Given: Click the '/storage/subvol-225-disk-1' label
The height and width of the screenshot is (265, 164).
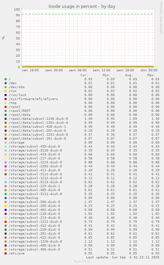Looking at the screenshot, I should (34, 186).
